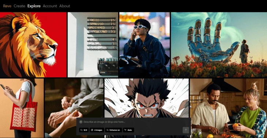The image size is (267, 138).
Task: Open the Auto model selector
Action: tap(128, 130)
